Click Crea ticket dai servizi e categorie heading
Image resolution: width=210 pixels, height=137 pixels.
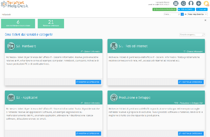click(29, 35)
